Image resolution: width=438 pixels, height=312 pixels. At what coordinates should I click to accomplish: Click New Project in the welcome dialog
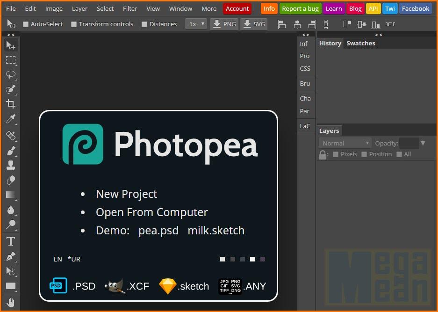coord(126,194)
